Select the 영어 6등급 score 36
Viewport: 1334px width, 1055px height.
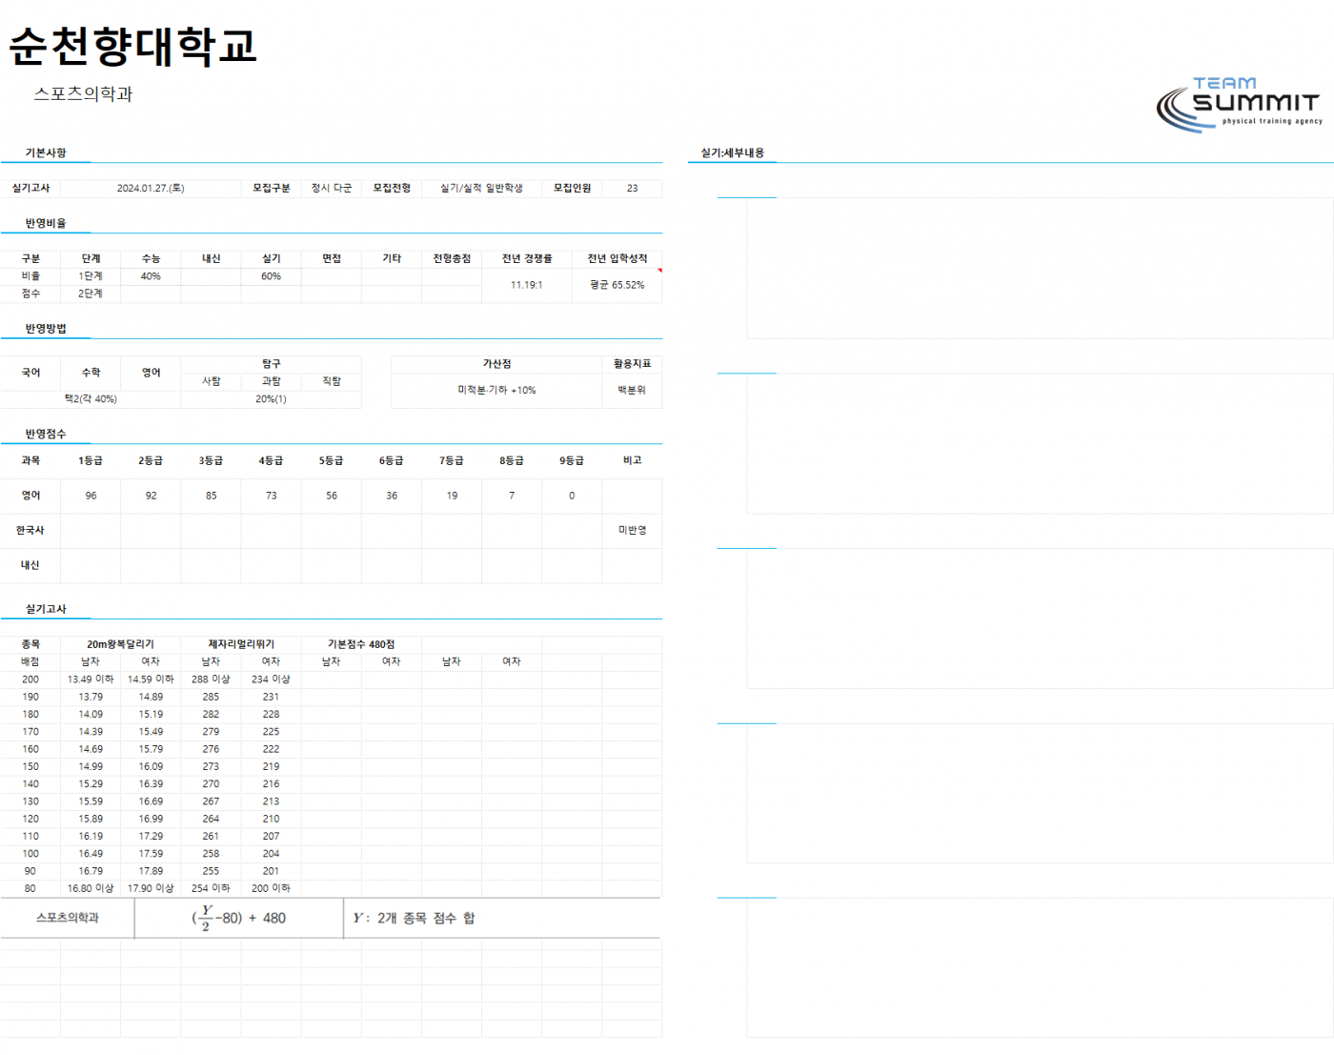(x=392, y=496)
